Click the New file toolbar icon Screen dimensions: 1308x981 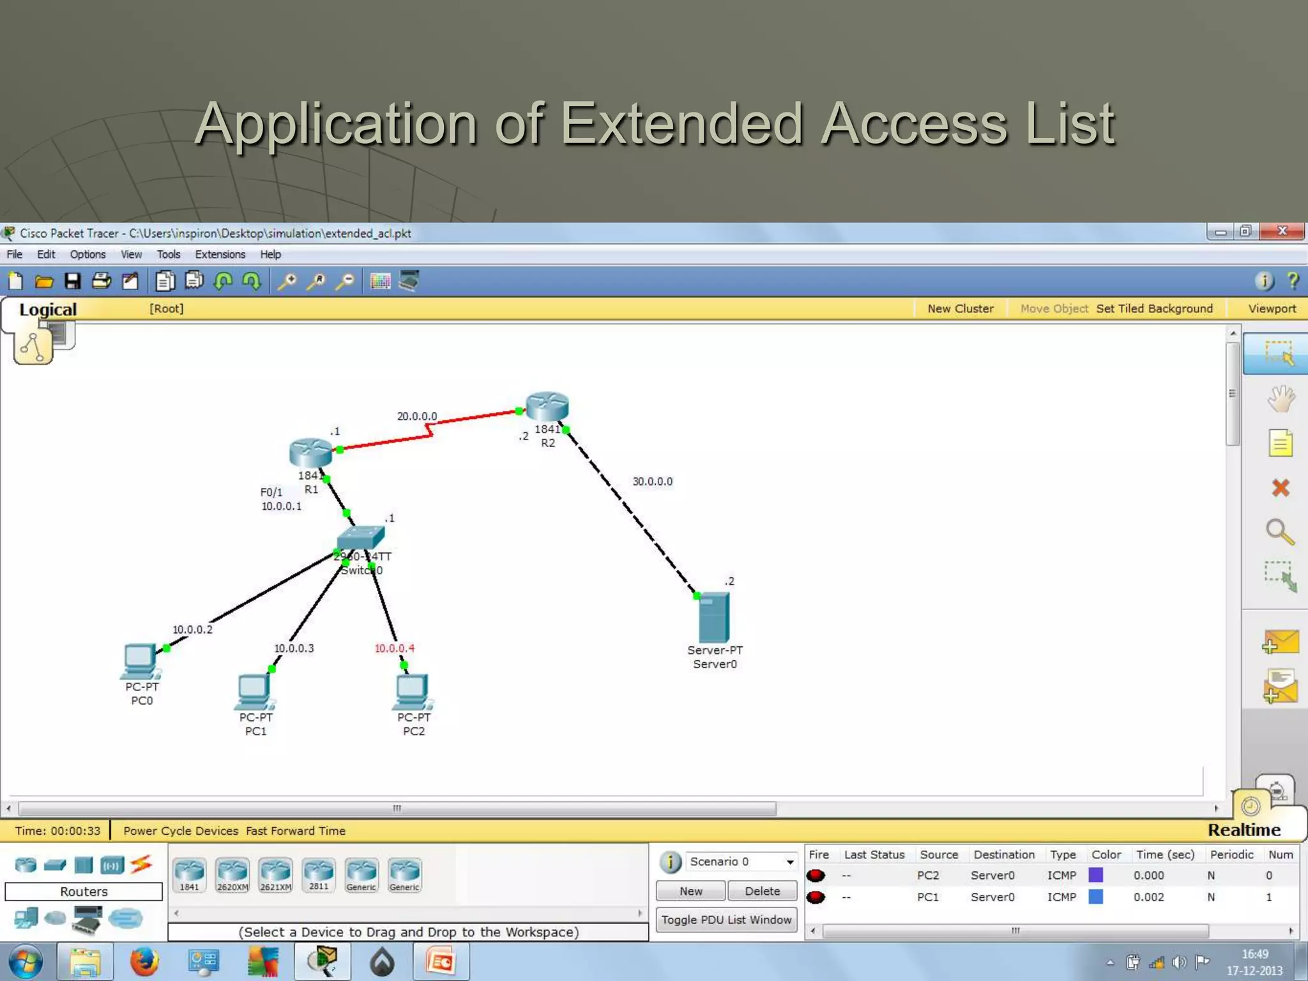tap(15, 281)
